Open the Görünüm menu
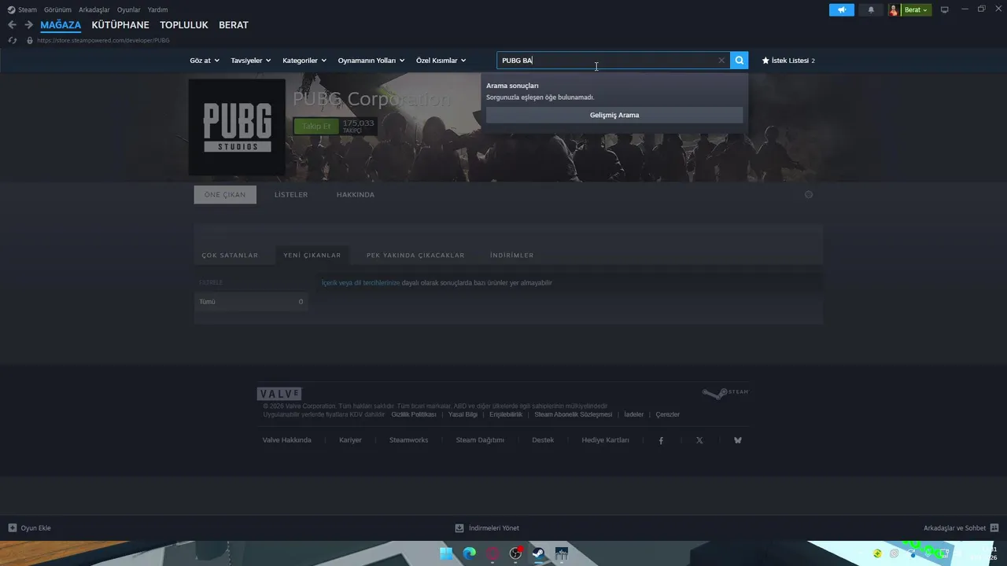 [57, 9]
